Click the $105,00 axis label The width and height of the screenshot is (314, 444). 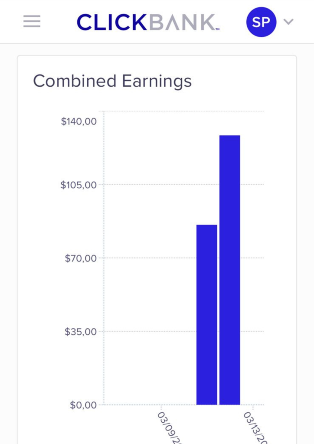78,185
